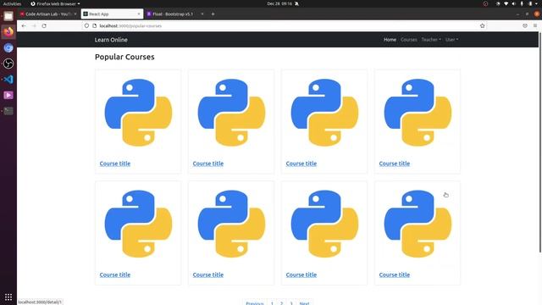Reload the current page
The width and height of the screenshot is (542, 305).
[x=44, y=26]
